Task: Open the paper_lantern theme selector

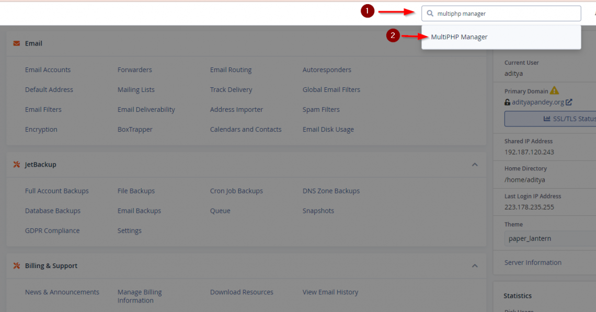Action: pos(549,238)
